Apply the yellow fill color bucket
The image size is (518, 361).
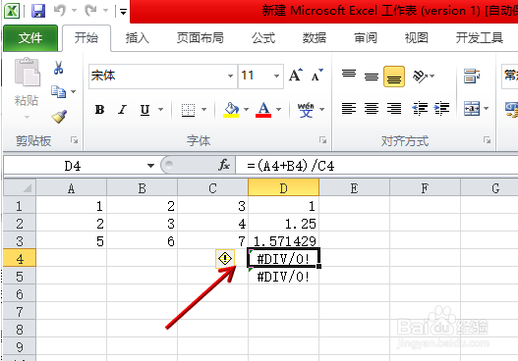pyautogui.click(x=231, y=109)
